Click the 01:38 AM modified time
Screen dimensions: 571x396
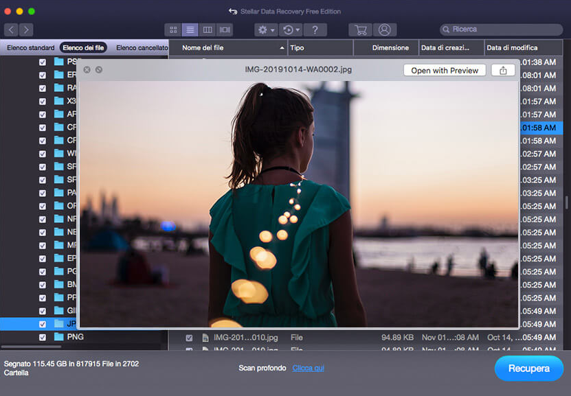pyautogui.click(x=539, y=62)
